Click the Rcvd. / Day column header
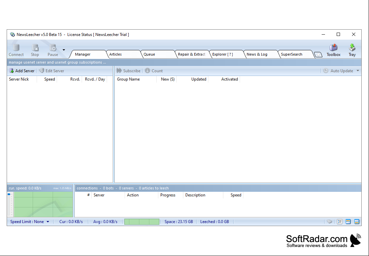The width and height of the screenshot is (369, 256). [x=95, y=79]
